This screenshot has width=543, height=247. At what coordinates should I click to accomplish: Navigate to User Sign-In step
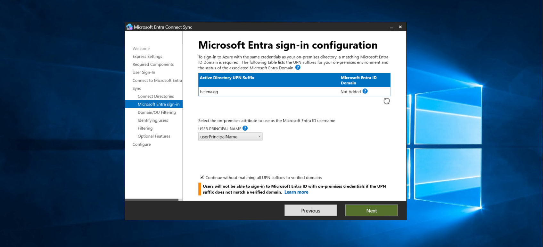click(x=144, y=73)
